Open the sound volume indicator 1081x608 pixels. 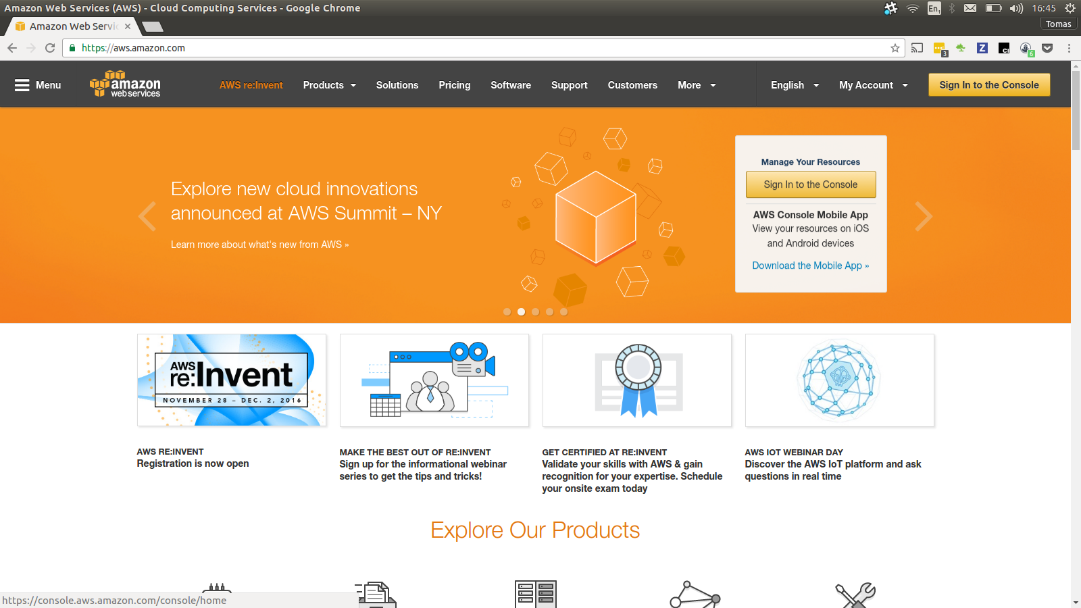(x=1016, y=8)
